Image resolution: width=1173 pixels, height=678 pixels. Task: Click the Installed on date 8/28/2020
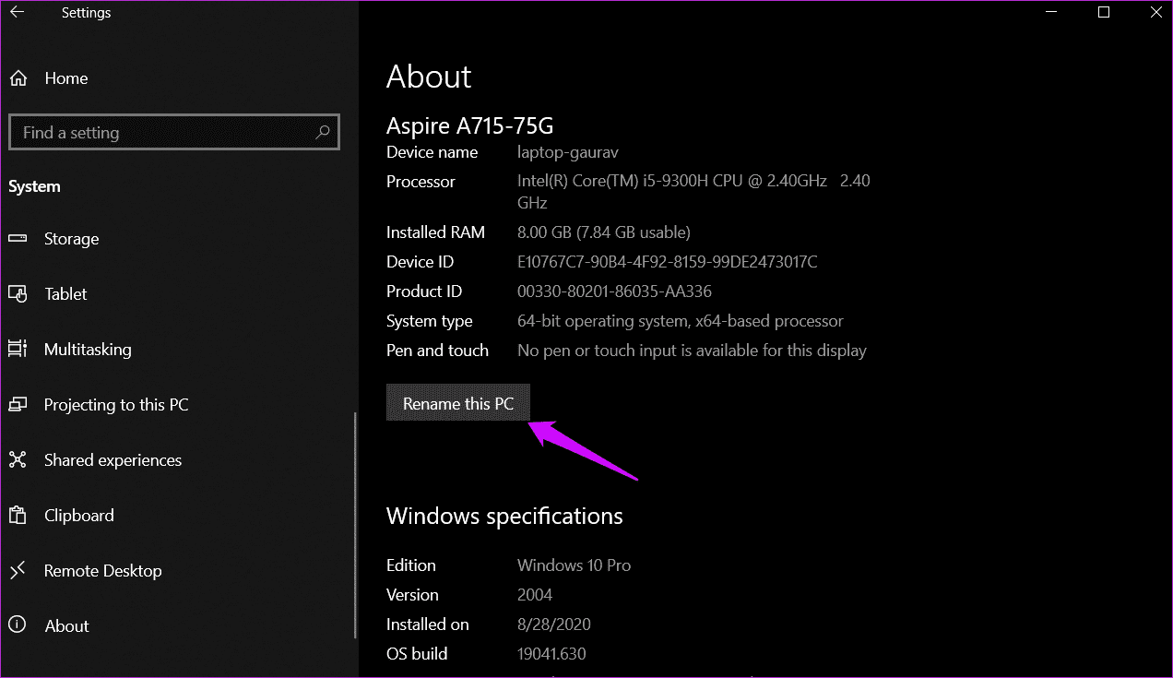pyautogui.click(x=554, y=624)
